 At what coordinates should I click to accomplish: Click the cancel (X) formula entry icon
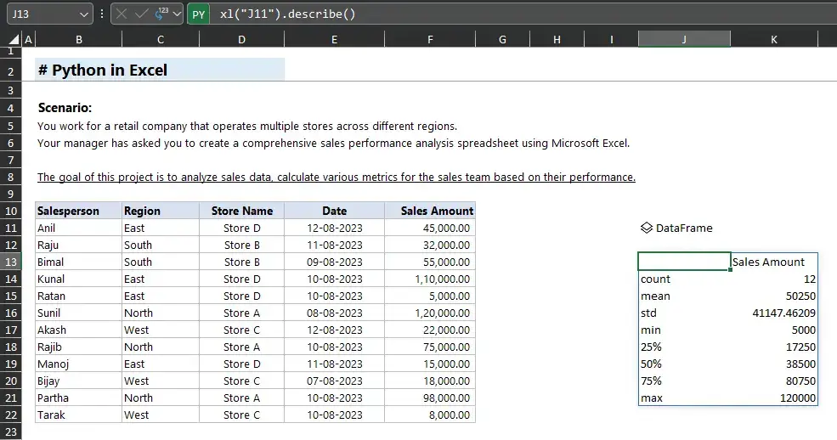pos(122,14)
